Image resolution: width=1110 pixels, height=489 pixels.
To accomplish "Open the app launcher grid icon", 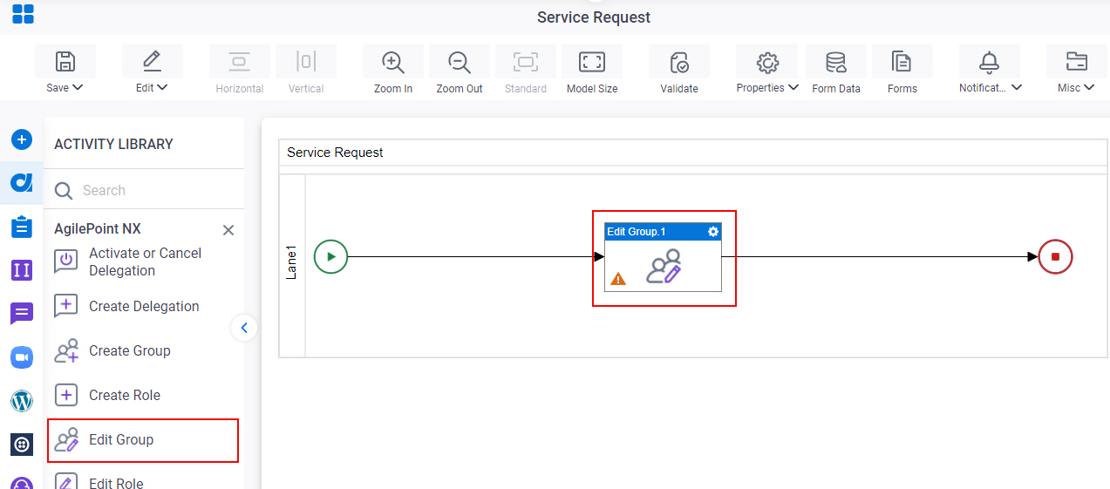I will (23, 14).
